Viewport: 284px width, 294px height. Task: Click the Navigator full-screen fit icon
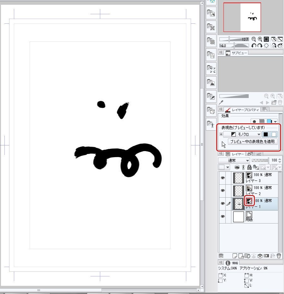point(280,39)
